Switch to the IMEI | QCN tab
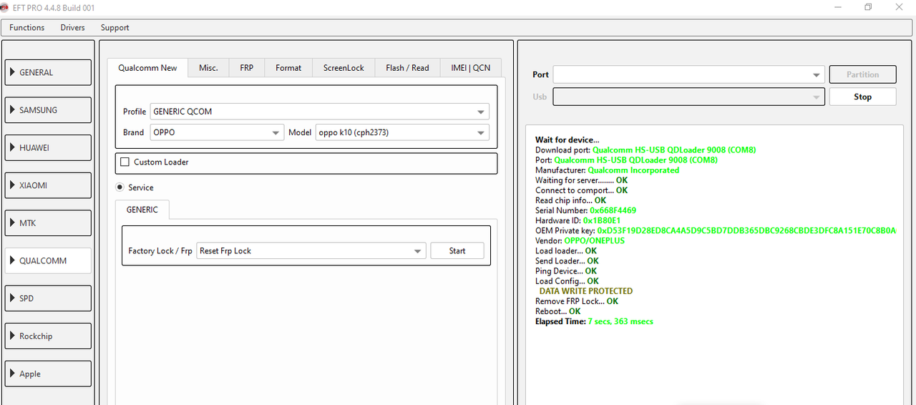This screenshot has height=405, width=916. click(471, 68)
